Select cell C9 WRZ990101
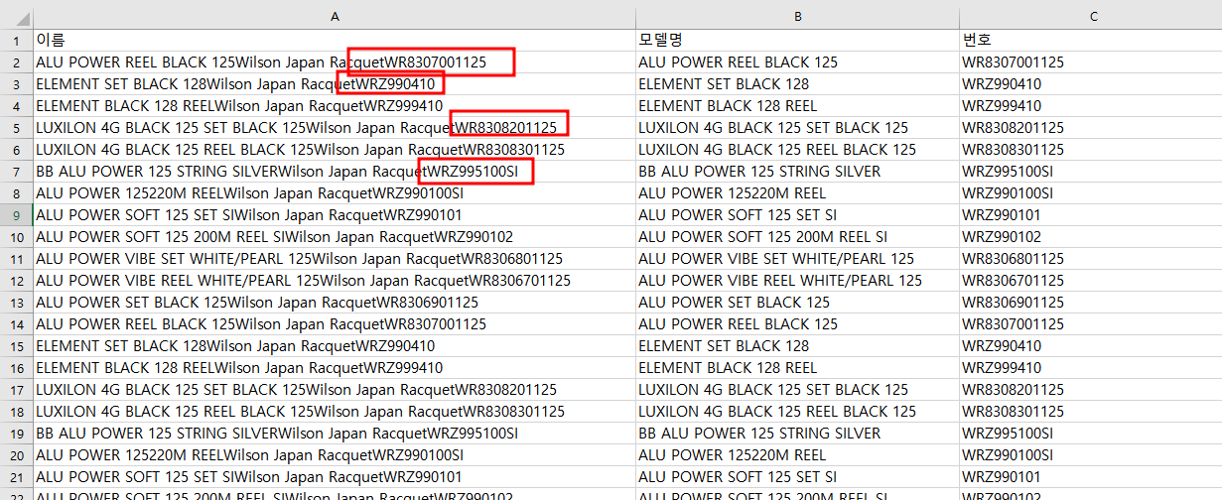Image resolution: width=1222 pixels, height=500 pixels. [1091, 215]
